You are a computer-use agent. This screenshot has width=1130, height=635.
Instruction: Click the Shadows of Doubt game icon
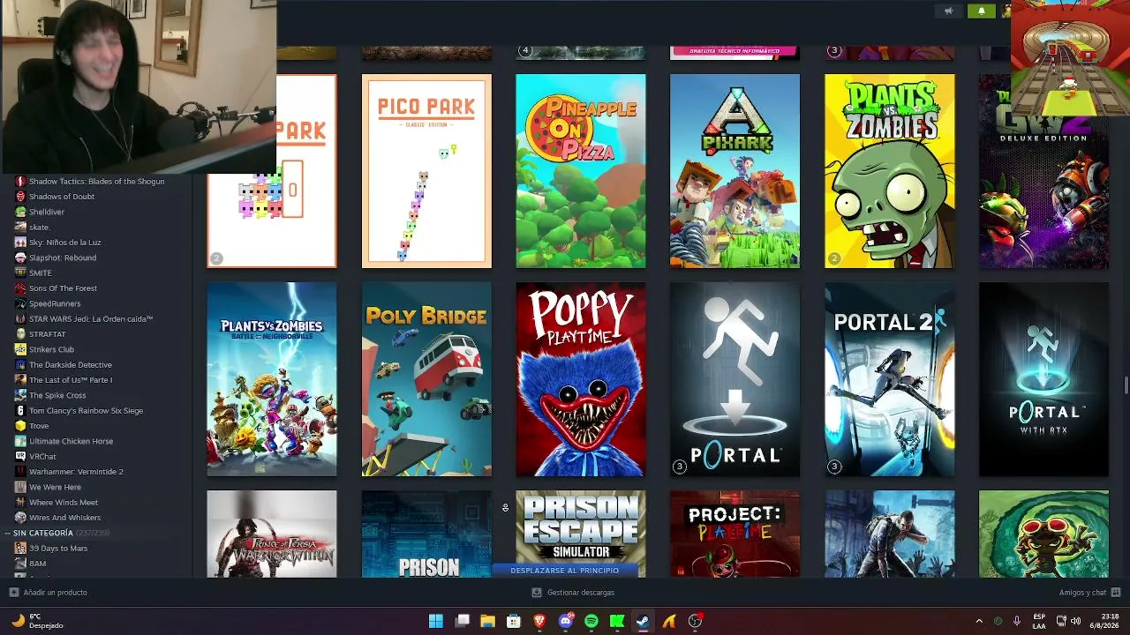click(20, 197)
